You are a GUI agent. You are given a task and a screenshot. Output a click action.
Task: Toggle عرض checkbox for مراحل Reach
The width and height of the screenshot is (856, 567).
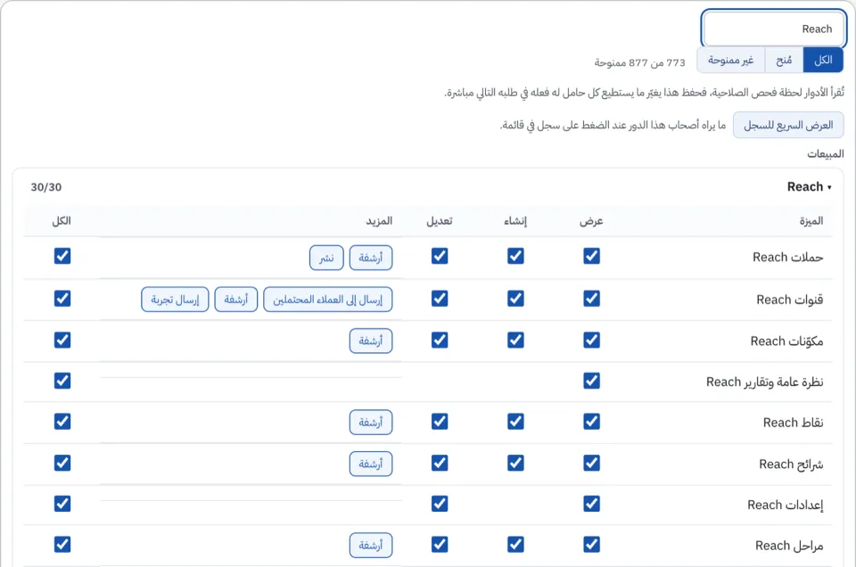pyautogui.click(x=591, y=544)
